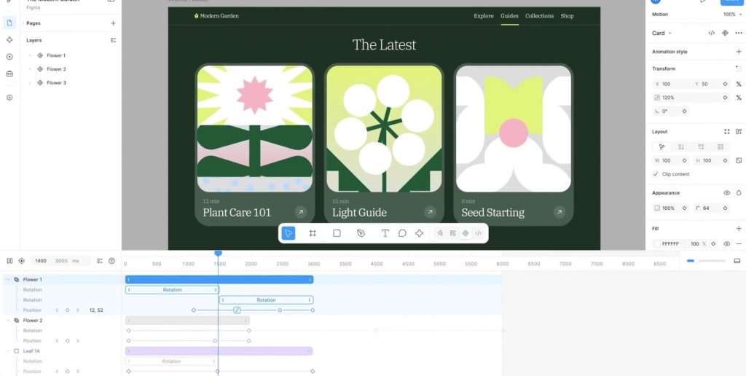Viewport: 746px width, 376px height.
Task: Toggle the X position keyframe diamond
Action: pos(725,84)
